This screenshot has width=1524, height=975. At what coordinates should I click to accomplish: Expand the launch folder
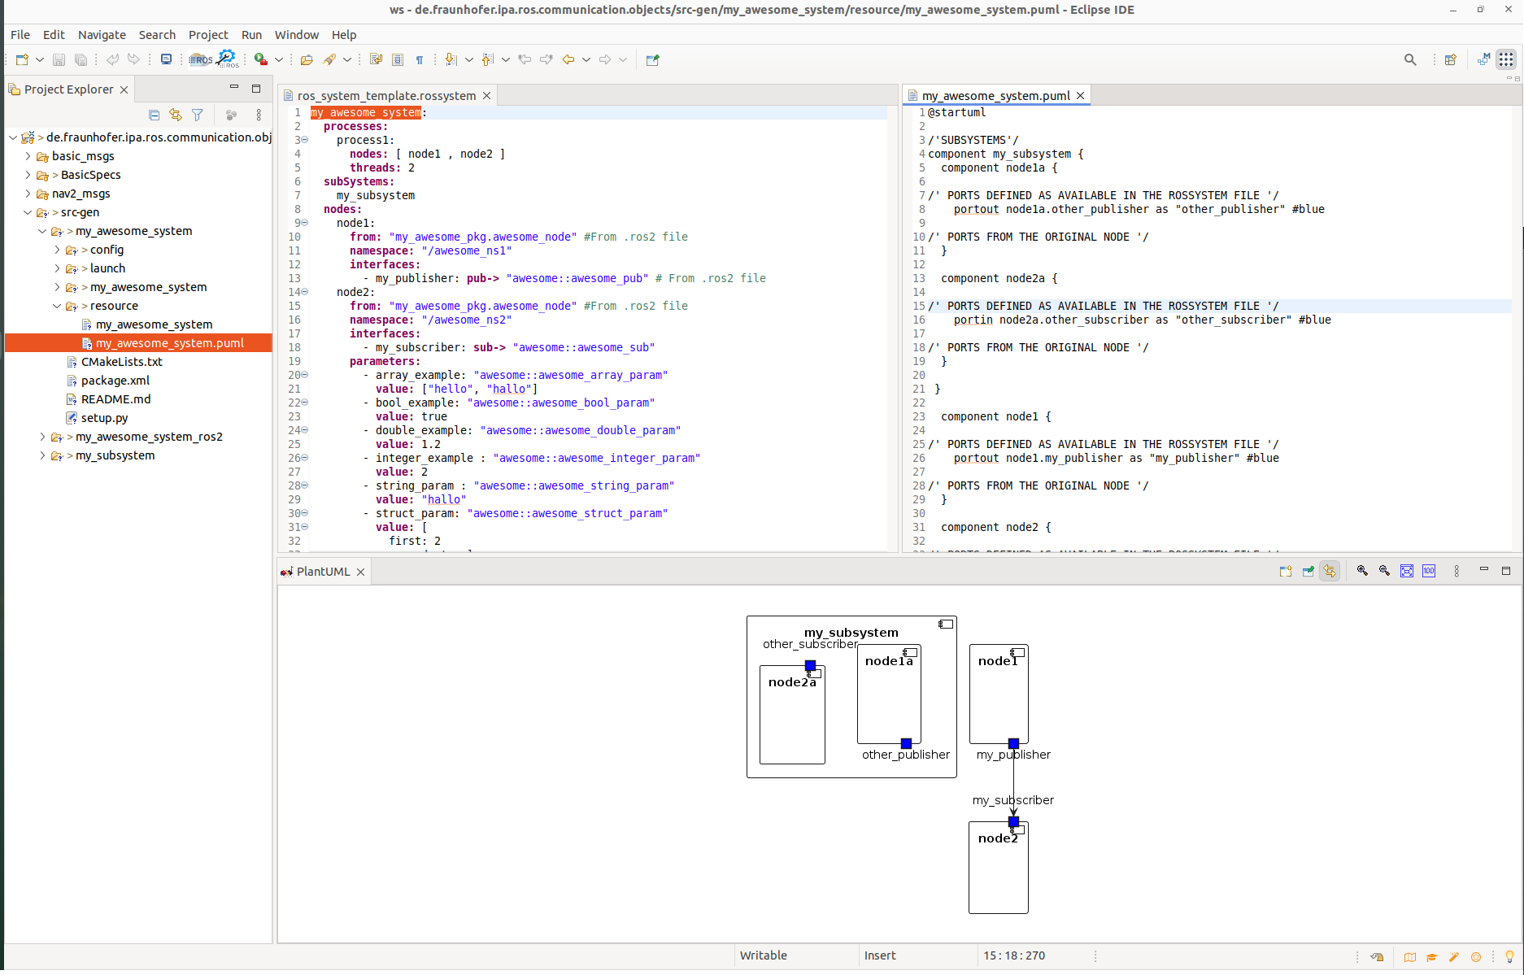[x=57, y=268]
